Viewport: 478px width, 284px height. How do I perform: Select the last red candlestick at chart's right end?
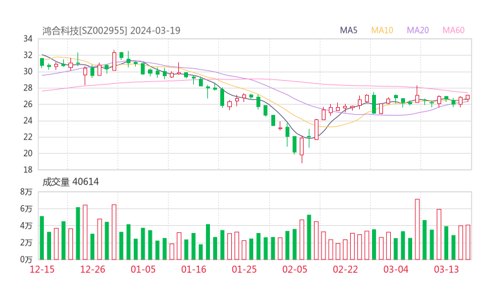pyautogui.click(x=468, y=97)
